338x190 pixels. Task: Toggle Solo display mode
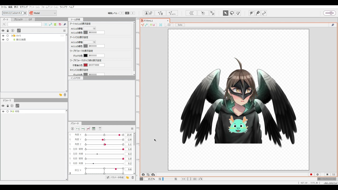(180, 25)
